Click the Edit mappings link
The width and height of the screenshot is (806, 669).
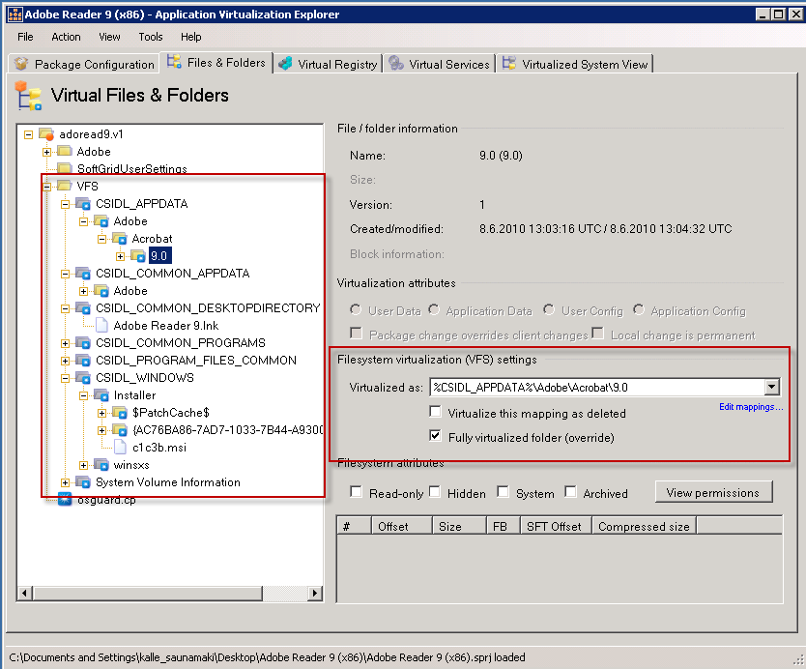tap(751, 407)
